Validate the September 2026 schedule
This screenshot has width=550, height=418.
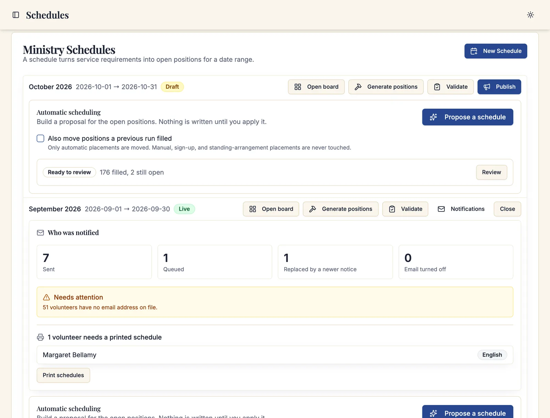405,209
